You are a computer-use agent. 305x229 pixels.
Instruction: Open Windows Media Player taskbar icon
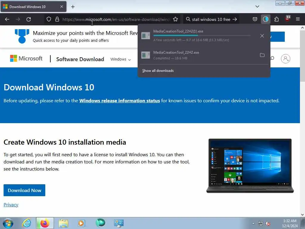tap(81, 223)
